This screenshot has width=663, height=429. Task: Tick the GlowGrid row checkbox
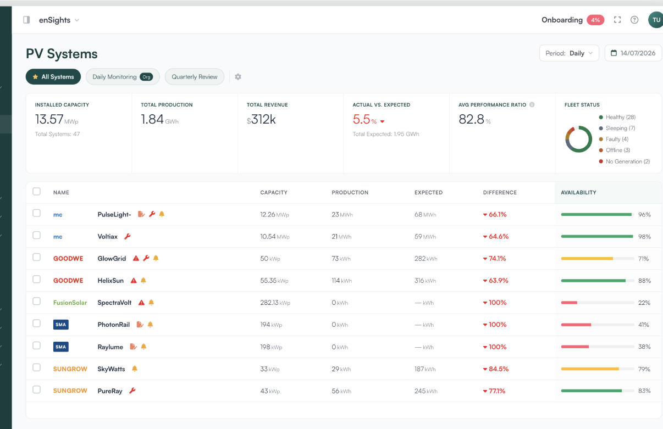[x=36, y=257]
